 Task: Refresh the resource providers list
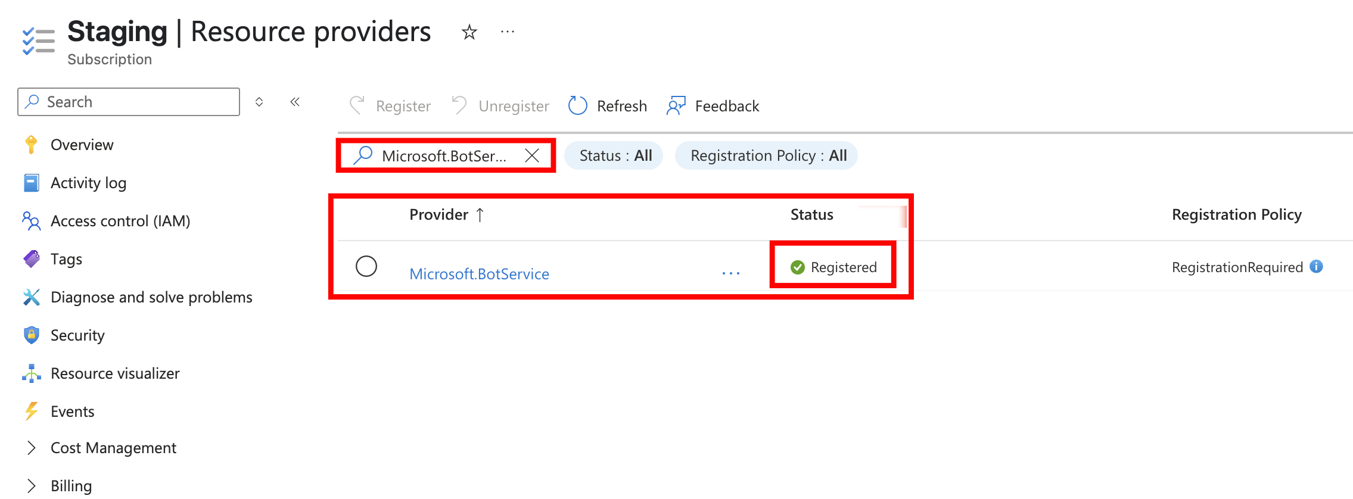[608, 106]
